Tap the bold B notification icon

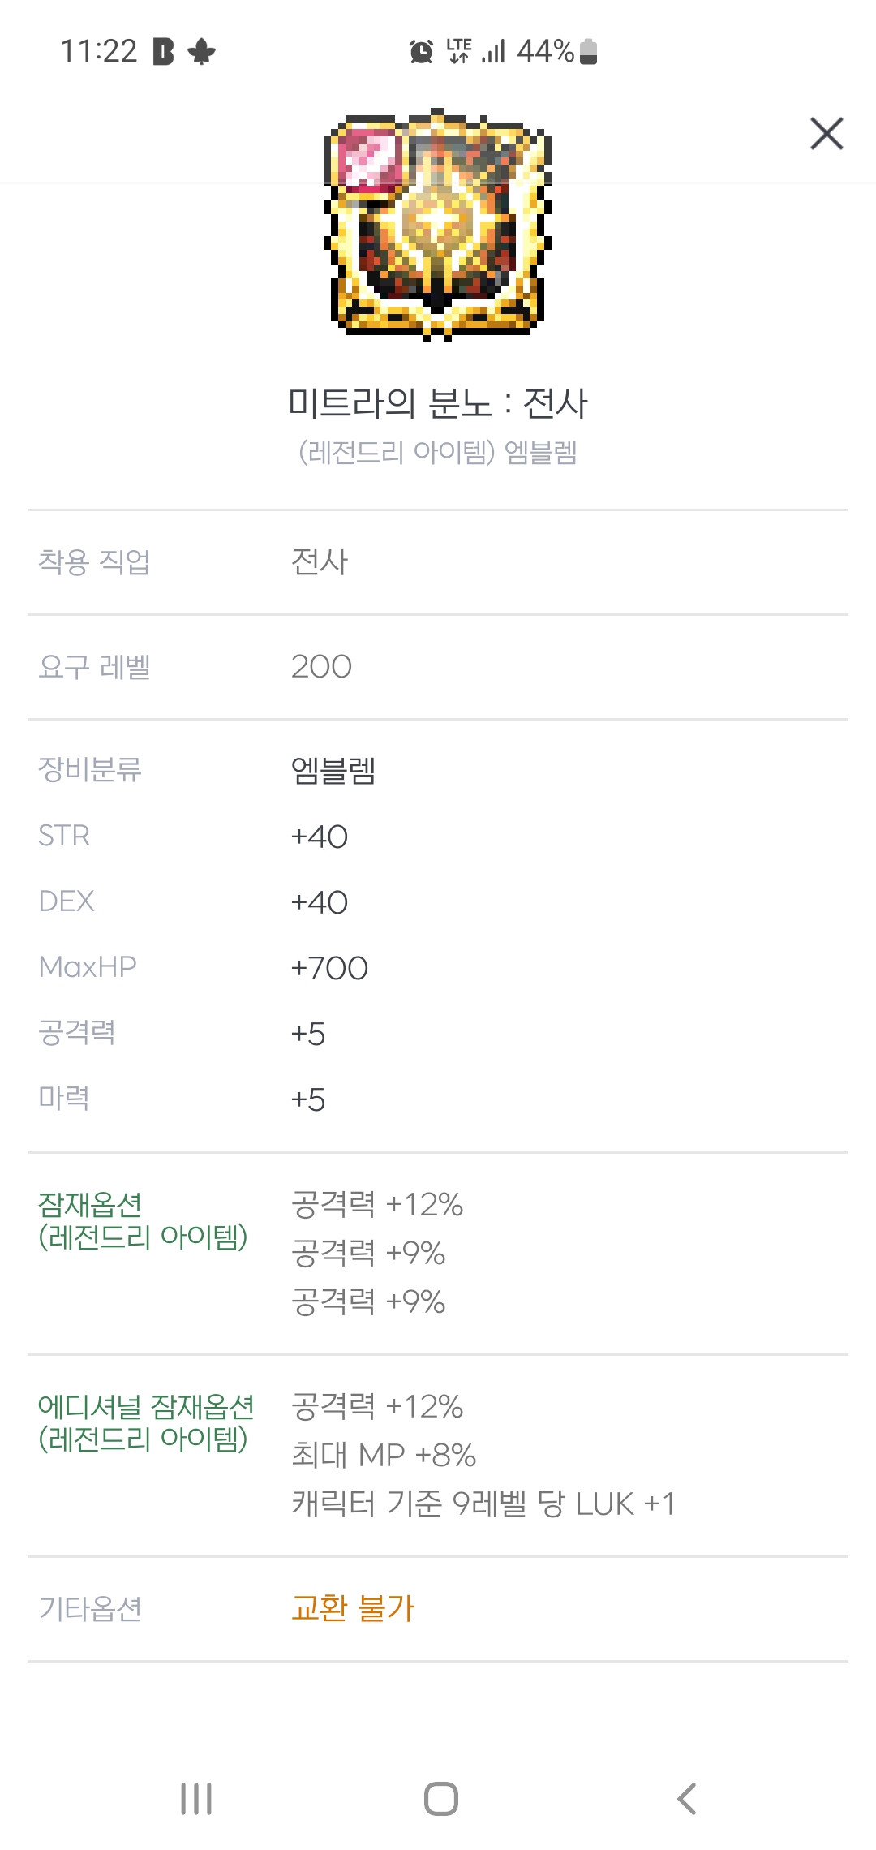[163, 53]
